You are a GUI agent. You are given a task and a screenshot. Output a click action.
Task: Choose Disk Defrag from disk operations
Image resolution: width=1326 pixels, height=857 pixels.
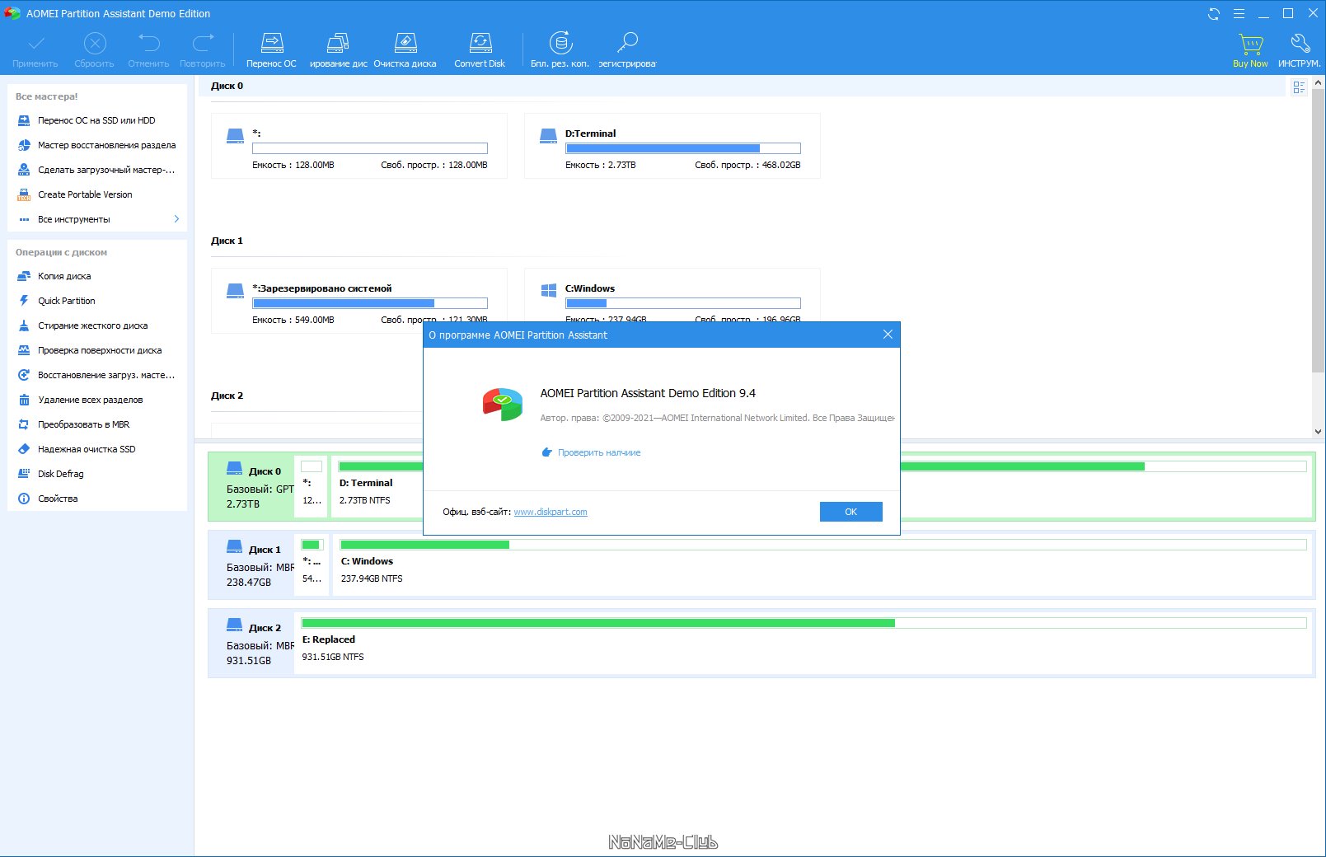tap(60, 474)
